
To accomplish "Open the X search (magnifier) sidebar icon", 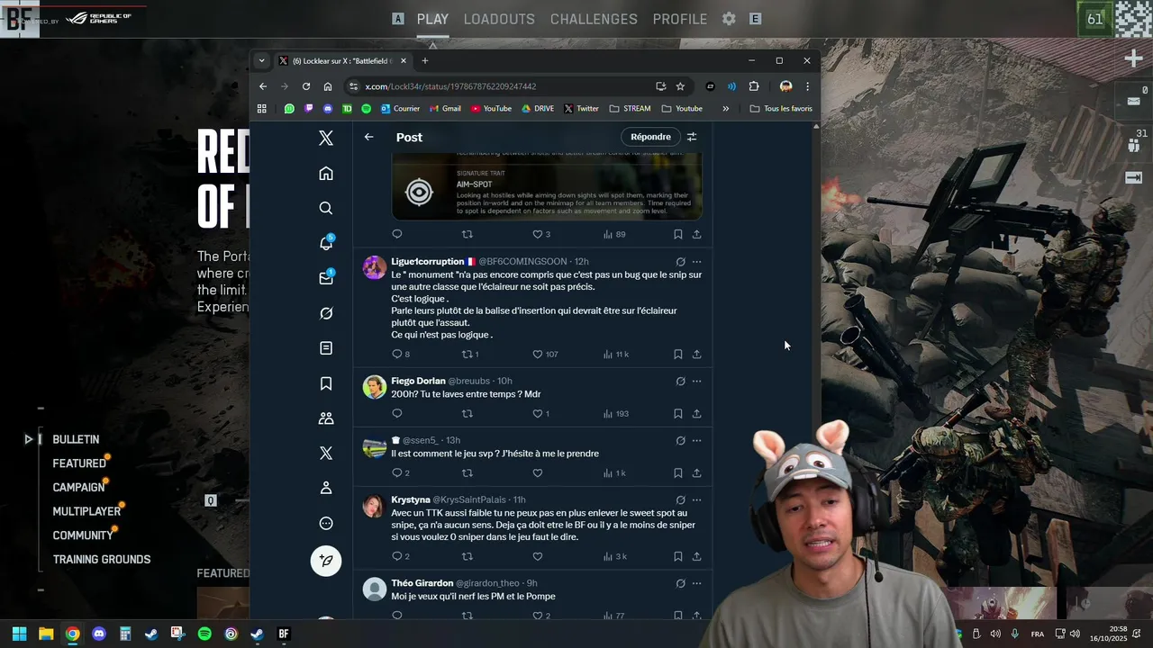I will pos(326,208).
